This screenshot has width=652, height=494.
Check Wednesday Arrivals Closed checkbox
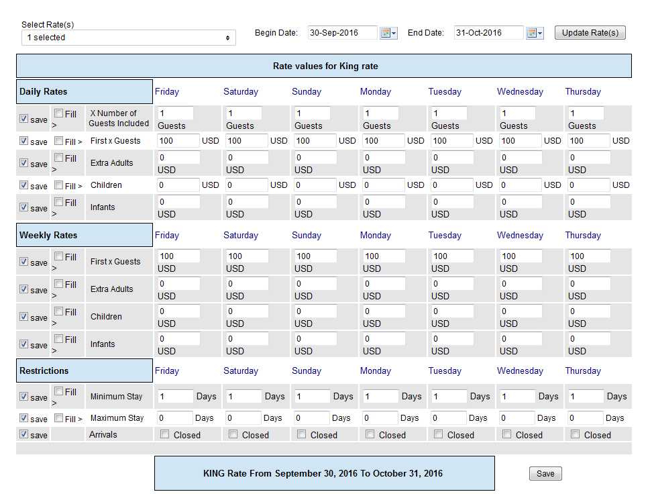pos(506,434)
